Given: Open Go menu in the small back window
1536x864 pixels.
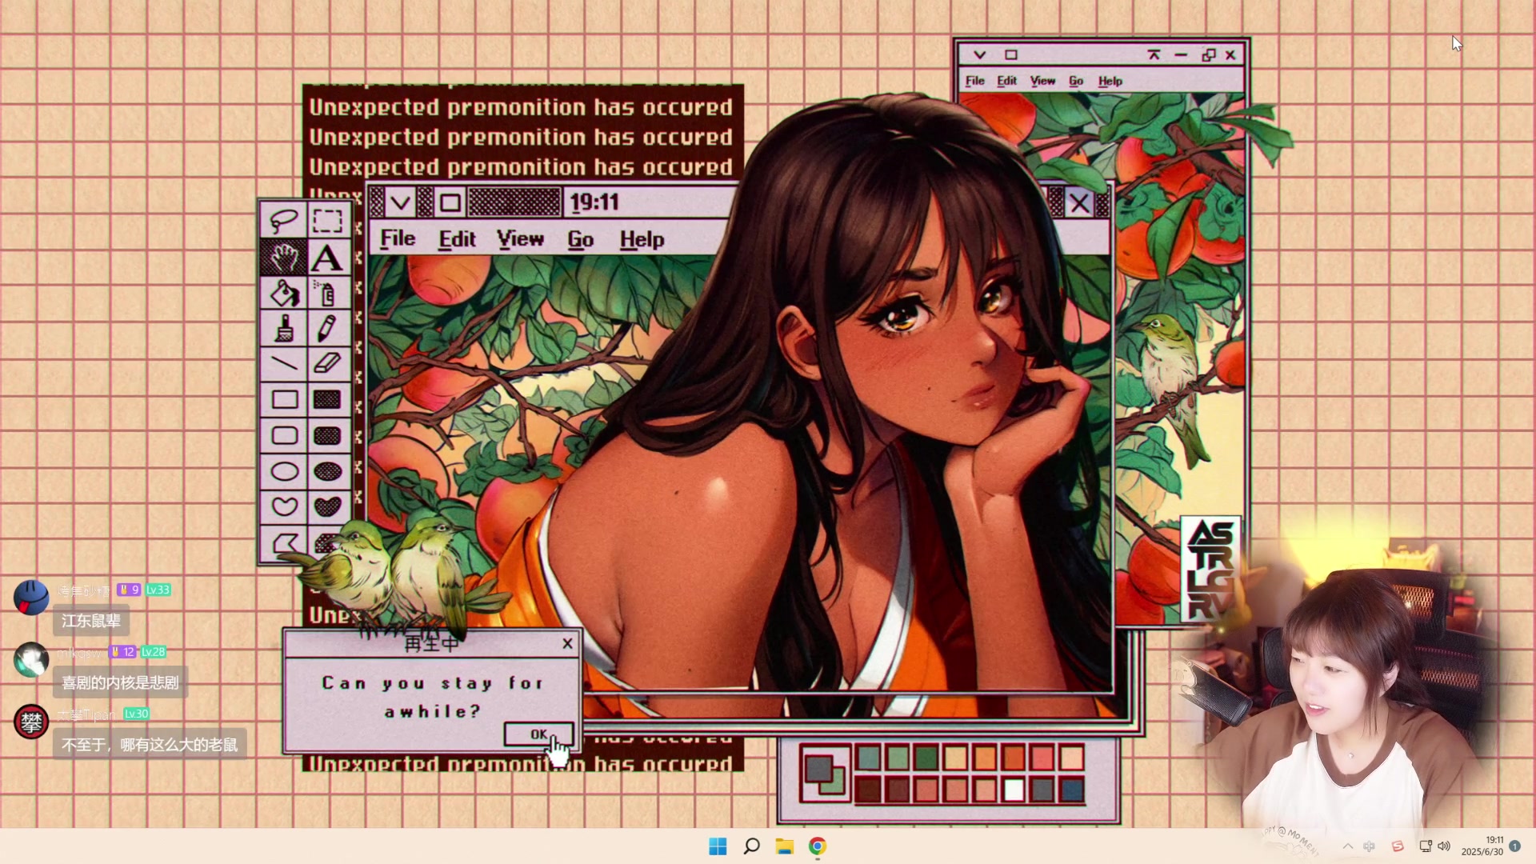Looking at the screenshot, I should (x=1076, y=81).
